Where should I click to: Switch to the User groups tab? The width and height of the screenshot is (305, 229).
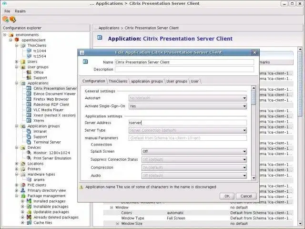(177, 81)
